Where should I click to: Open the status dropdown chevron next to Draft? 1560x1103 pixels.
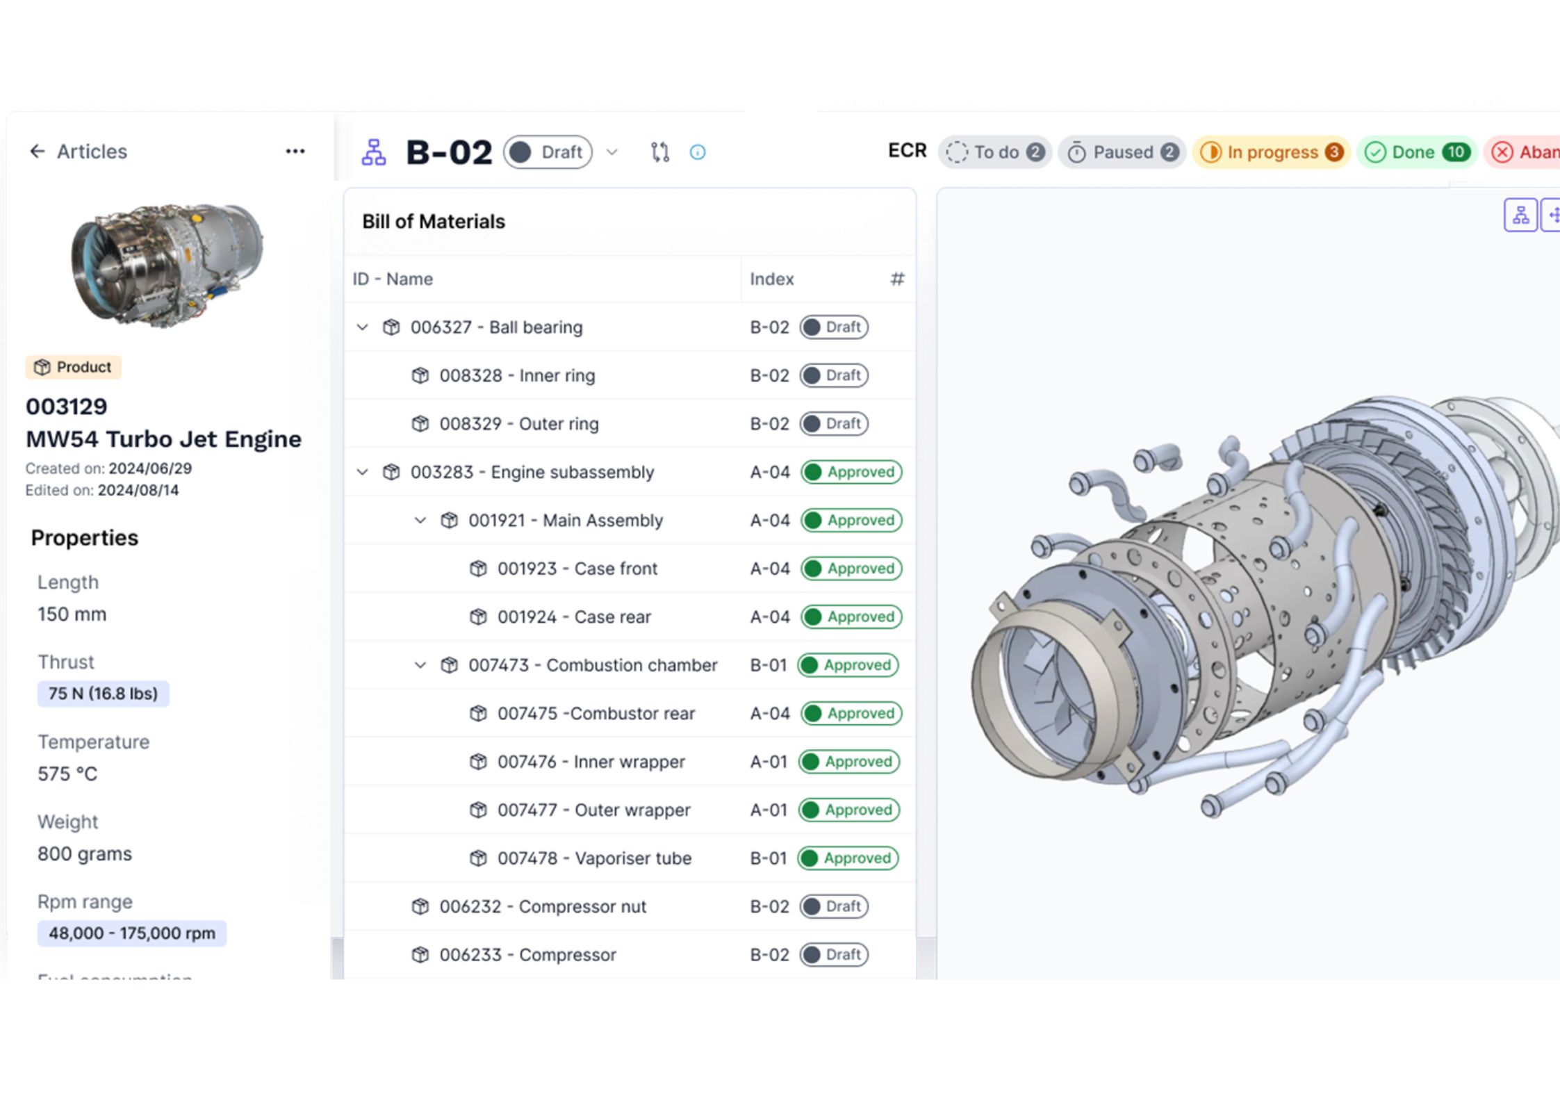[612, 152]
